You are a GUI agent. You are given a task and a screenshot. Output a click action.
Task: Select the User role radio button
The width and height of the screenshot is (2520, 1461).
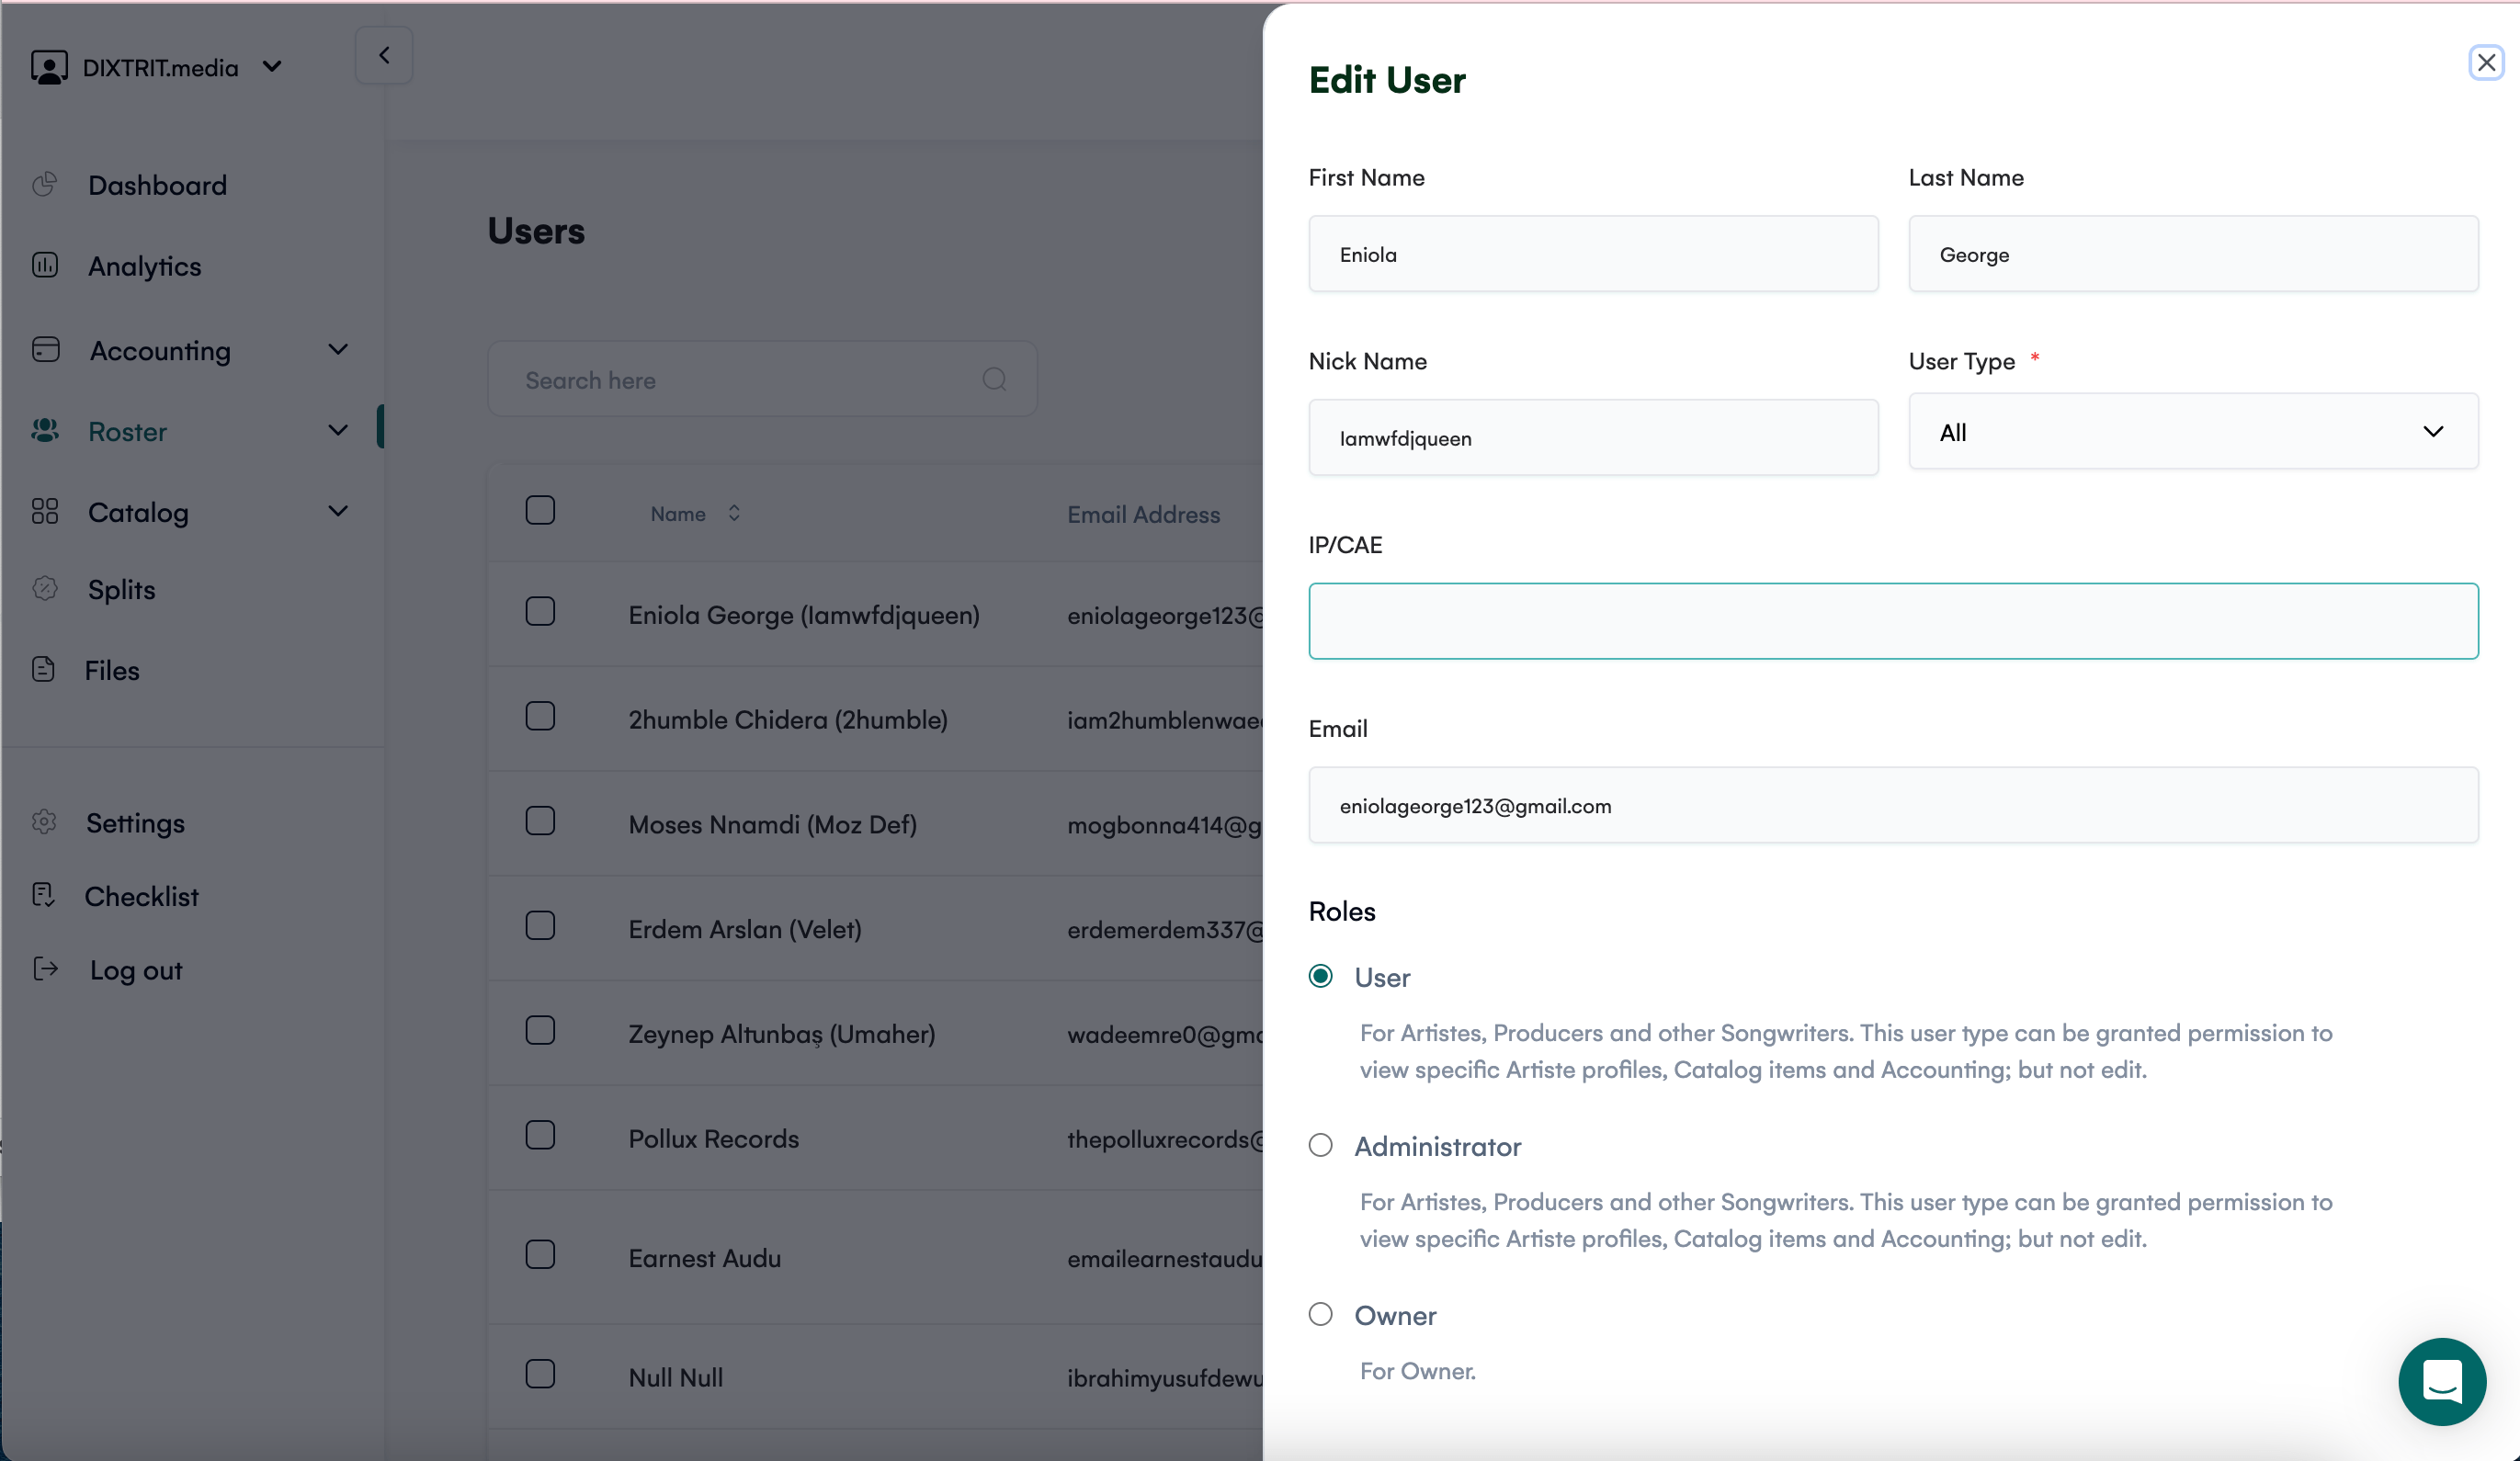click(x=1321, y=976)
